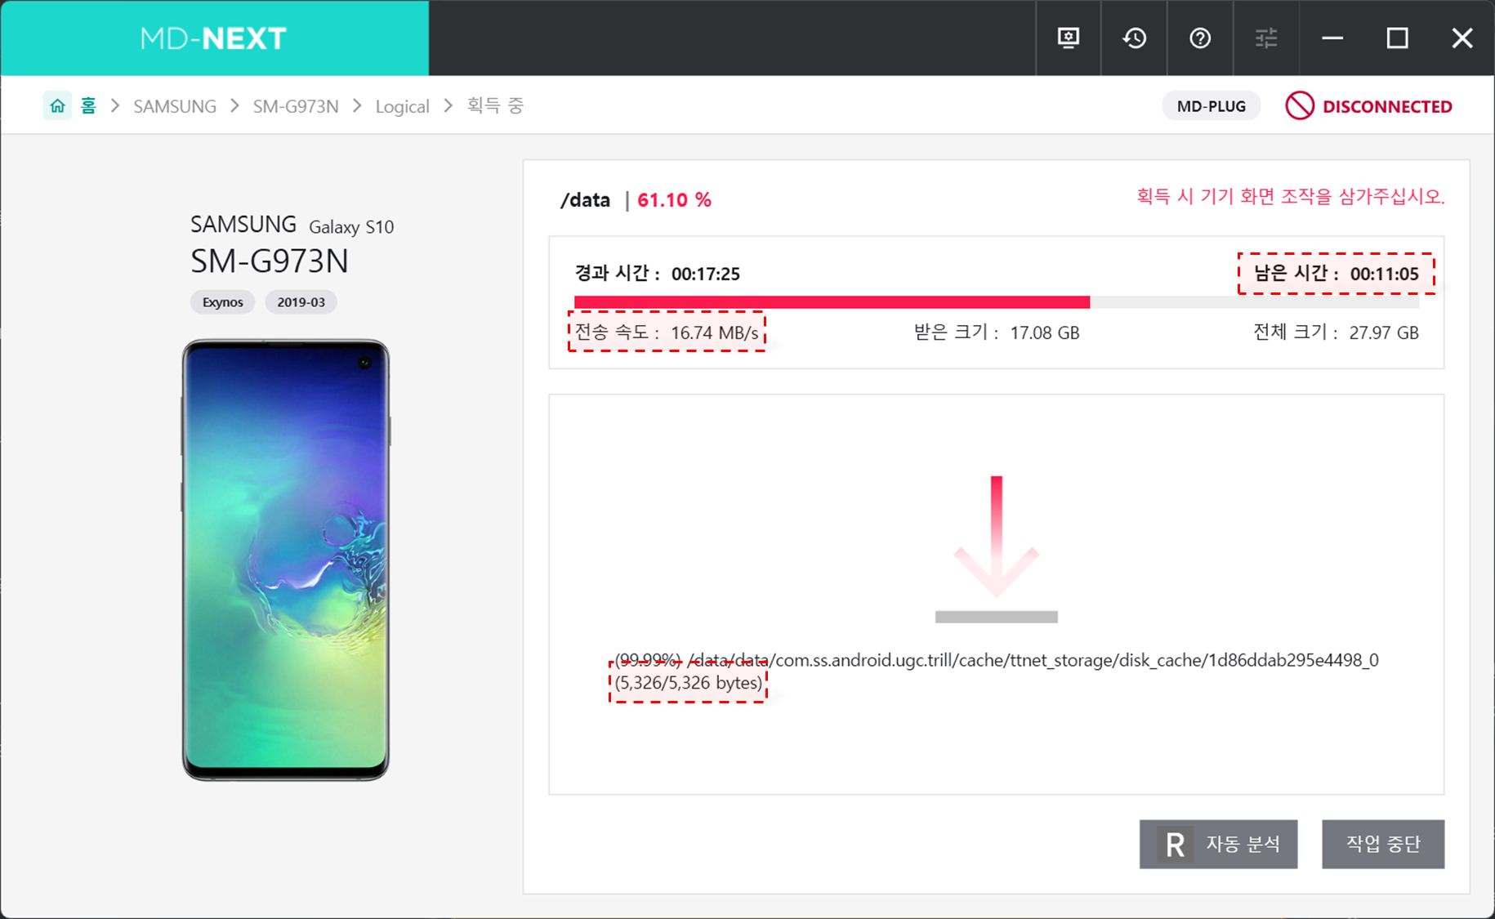Navigate to SAMSUNG breadcrumb
The width and height of the screenshot is (1495, 919).
(175, 106)
